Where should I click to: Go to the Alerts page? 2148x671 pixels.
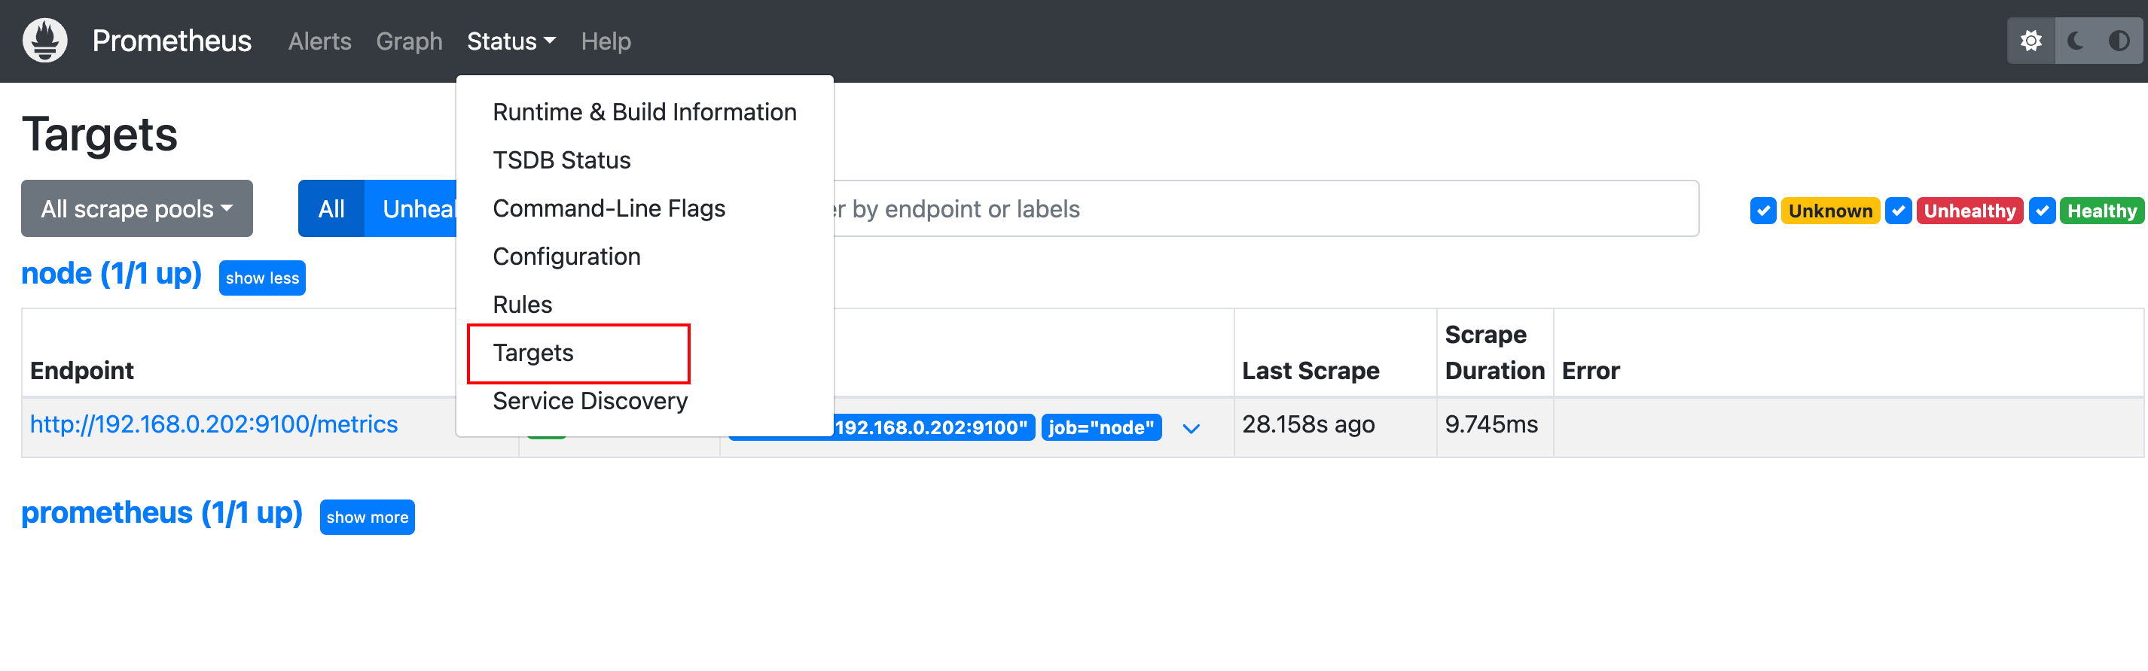[319, 41]
